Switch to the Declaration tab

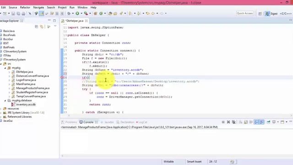coord(125,122)
